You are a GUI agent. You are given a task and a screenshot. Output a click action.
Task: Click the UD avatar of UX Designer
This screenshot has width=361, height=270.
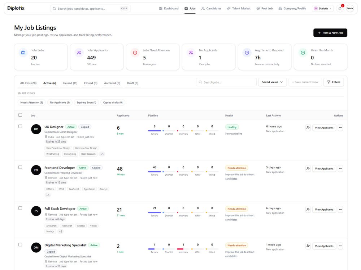click(x=36, y=129)
